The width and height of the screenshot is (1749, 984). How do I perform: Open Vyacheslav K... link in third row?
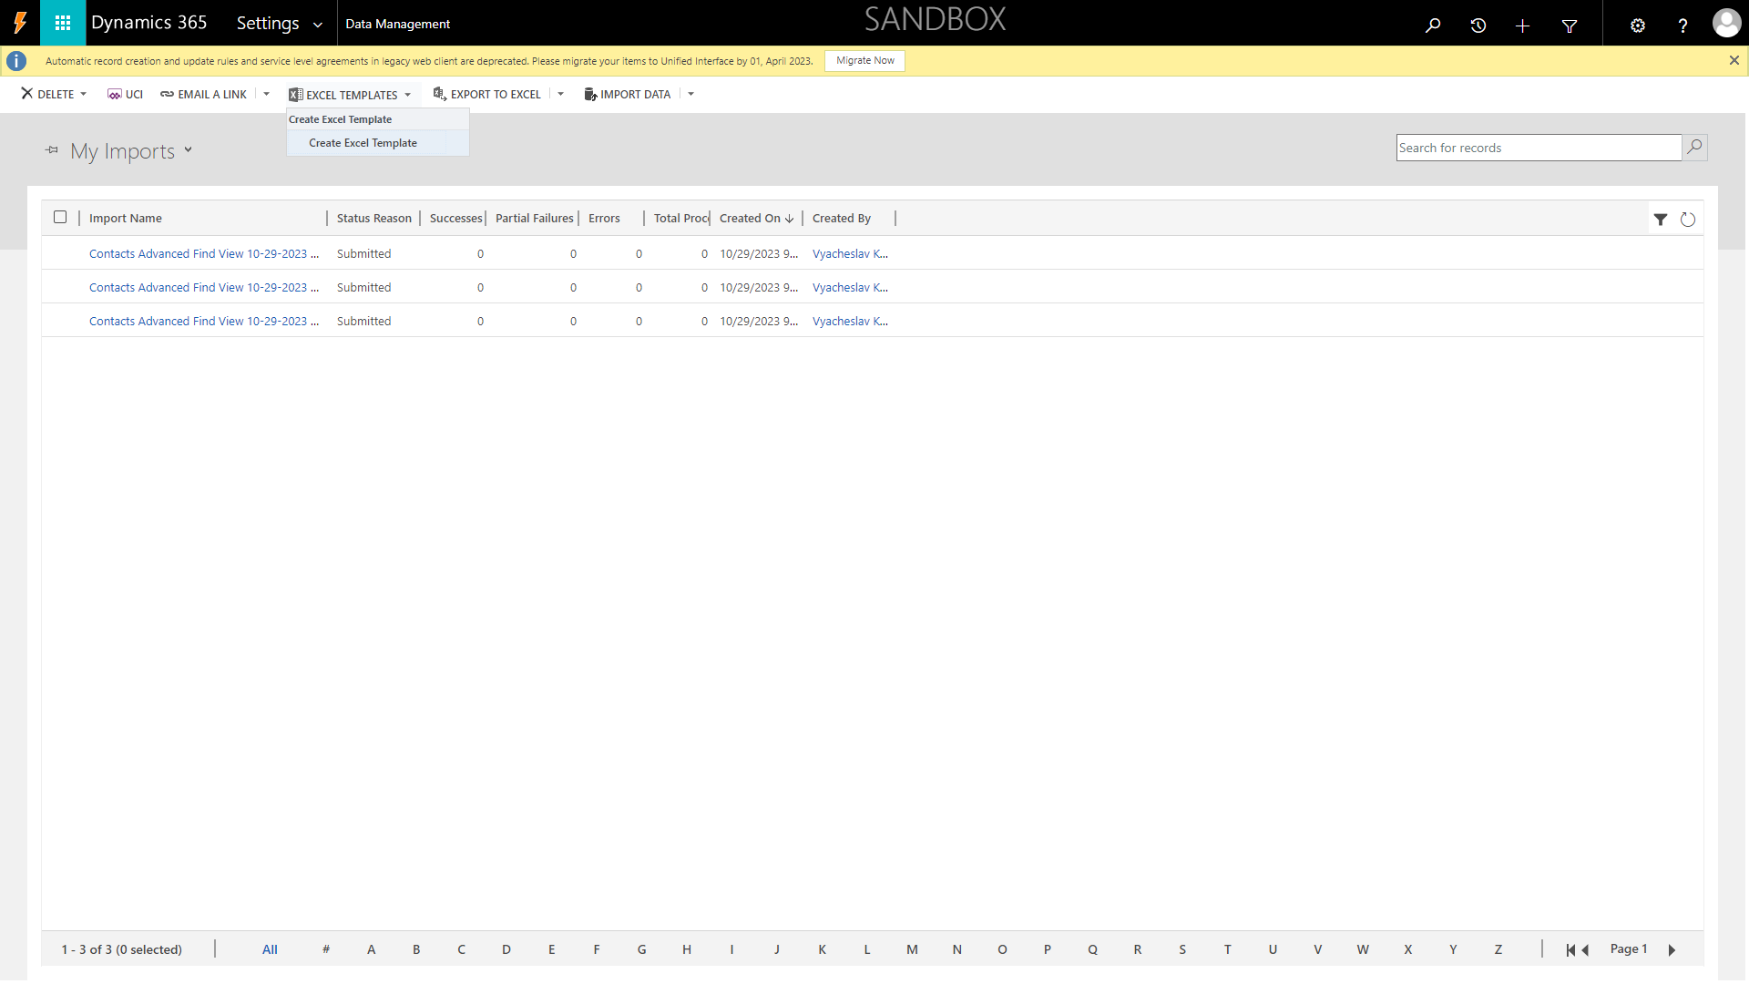850,321
